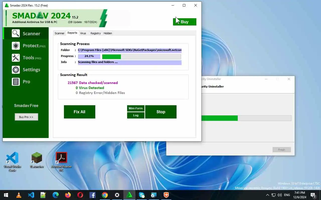Screen dimensions: 321x200
Task: Switch to Mini-Form view
Action: point(136,108)
